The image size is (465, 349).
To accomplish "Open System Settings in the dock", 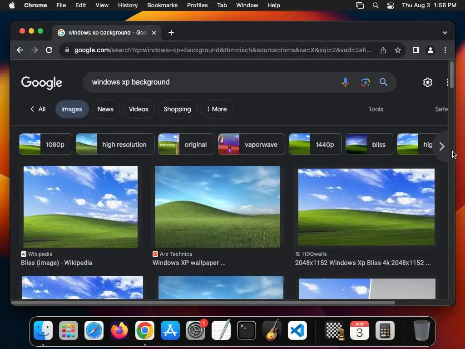I will coord(196,330).
